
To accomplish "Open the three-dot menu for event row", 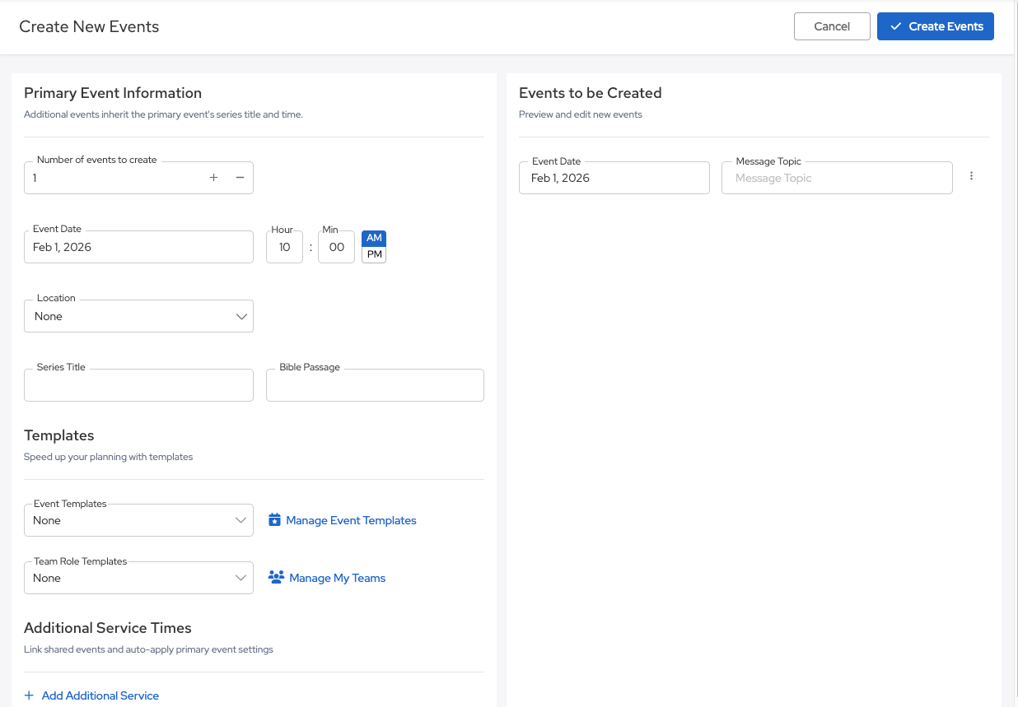I will 972,176.
